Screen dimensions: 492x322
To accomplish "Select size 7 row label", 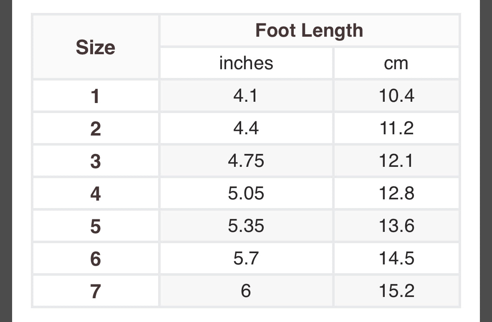I will pyautogui.click(x=96, y=291).
